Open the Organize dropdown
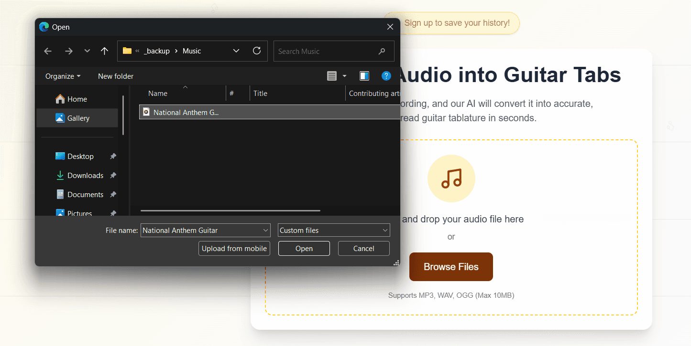Image resolution: width=691 pixels, height=346 pixels. 63,76
